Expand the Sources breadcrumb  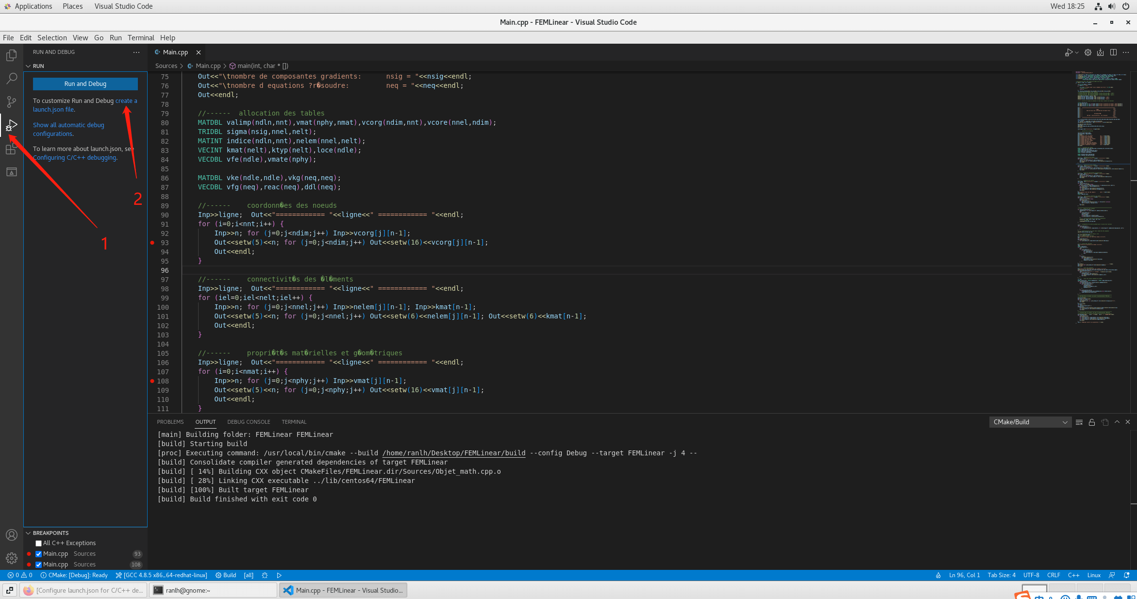tap(166, 66)
